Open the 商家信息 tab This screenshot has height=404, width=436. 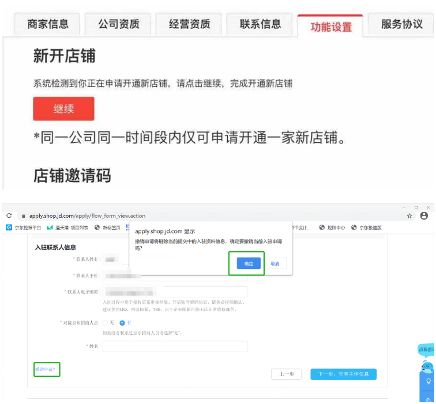pos(47,24)
